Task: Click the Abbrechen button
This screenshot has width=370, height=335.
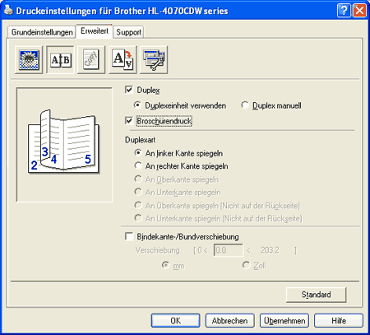Action: (230, 321)
